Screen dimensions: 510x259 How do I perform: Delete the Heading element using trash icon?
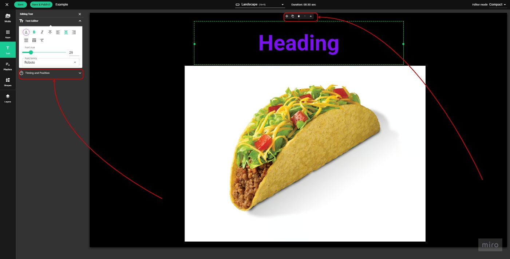click(299, 16)
